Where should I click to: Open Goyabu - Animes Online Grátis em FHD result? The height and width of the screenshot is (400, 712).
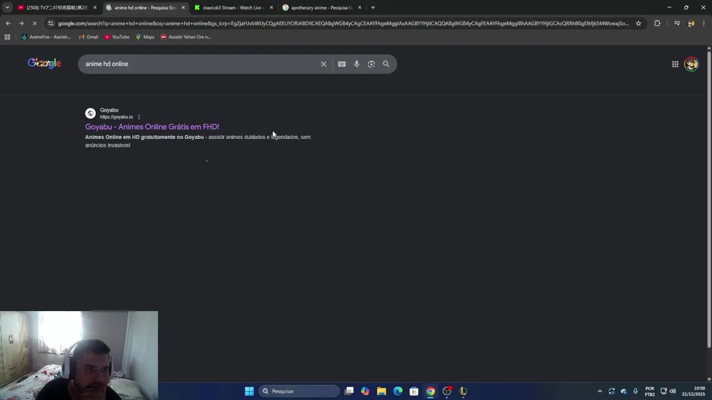pyautogui.click(x=152, y=127)
